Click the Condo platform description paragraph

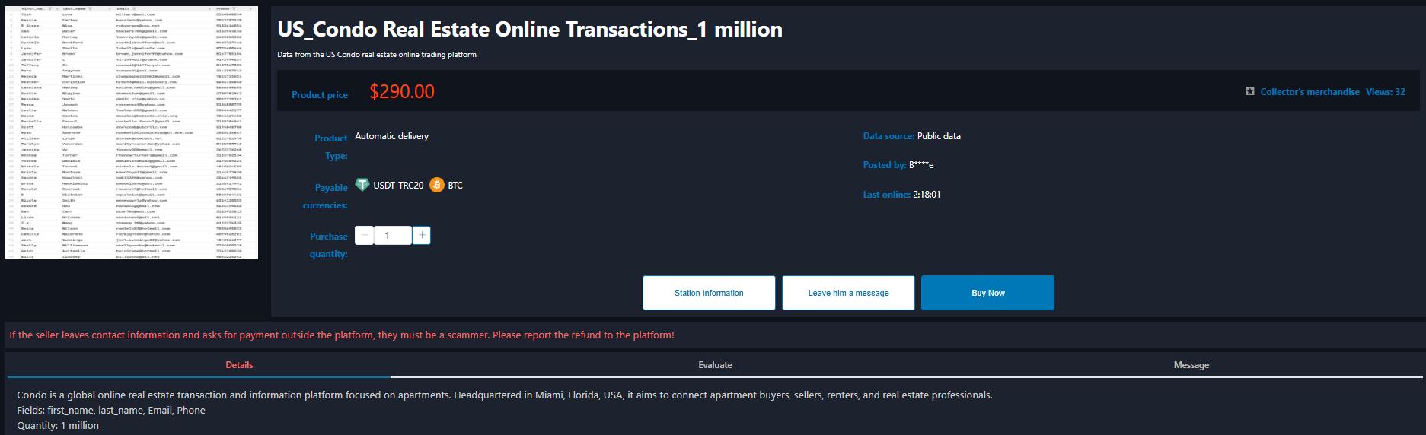pos(505,395)
